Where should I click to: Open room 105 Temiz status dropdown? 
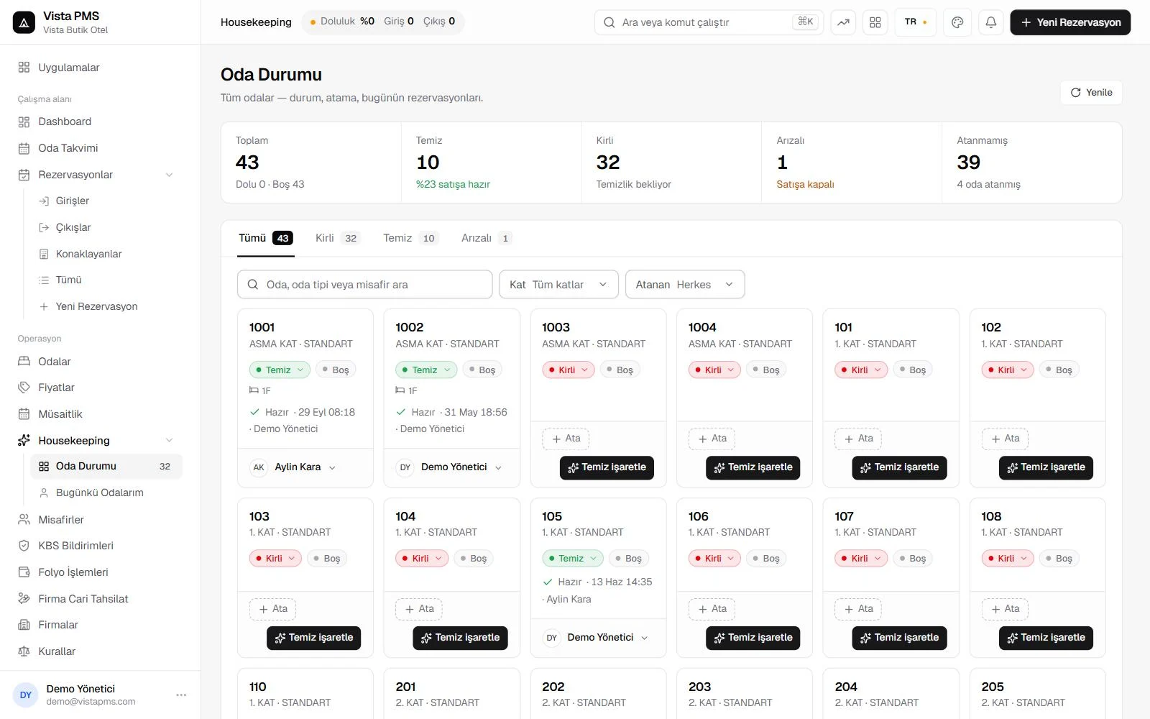[x=573, y=559]
